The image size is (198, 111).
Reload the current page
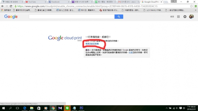pyautogui.click(x=11, y=6)
